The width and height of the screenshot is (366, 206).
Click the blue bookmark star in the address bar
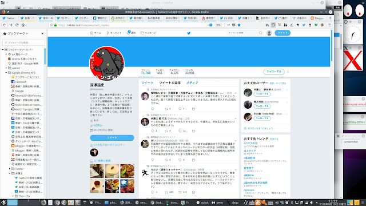239,25
